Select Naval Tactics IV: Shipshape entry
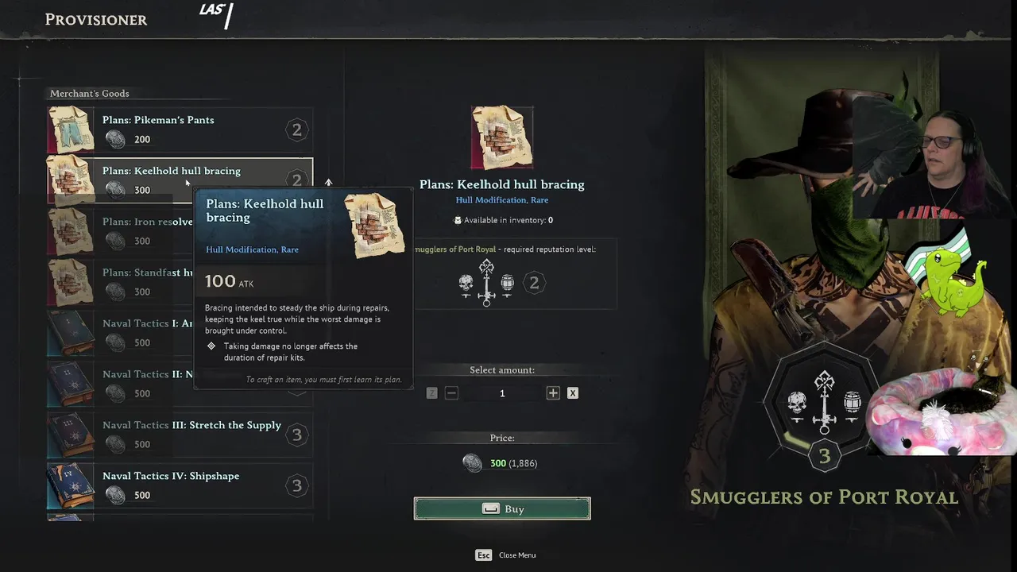The image size is (1017, 572). pyautogui.click(x=180, y=485)
